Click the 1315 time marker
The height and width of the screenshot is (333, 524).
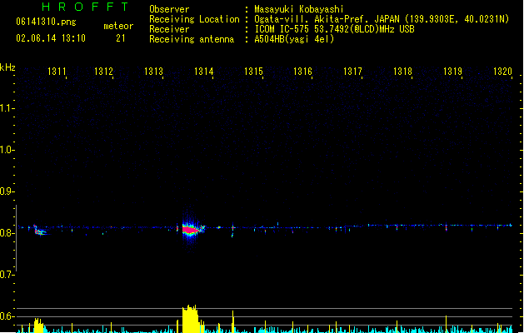click(253, 72)
